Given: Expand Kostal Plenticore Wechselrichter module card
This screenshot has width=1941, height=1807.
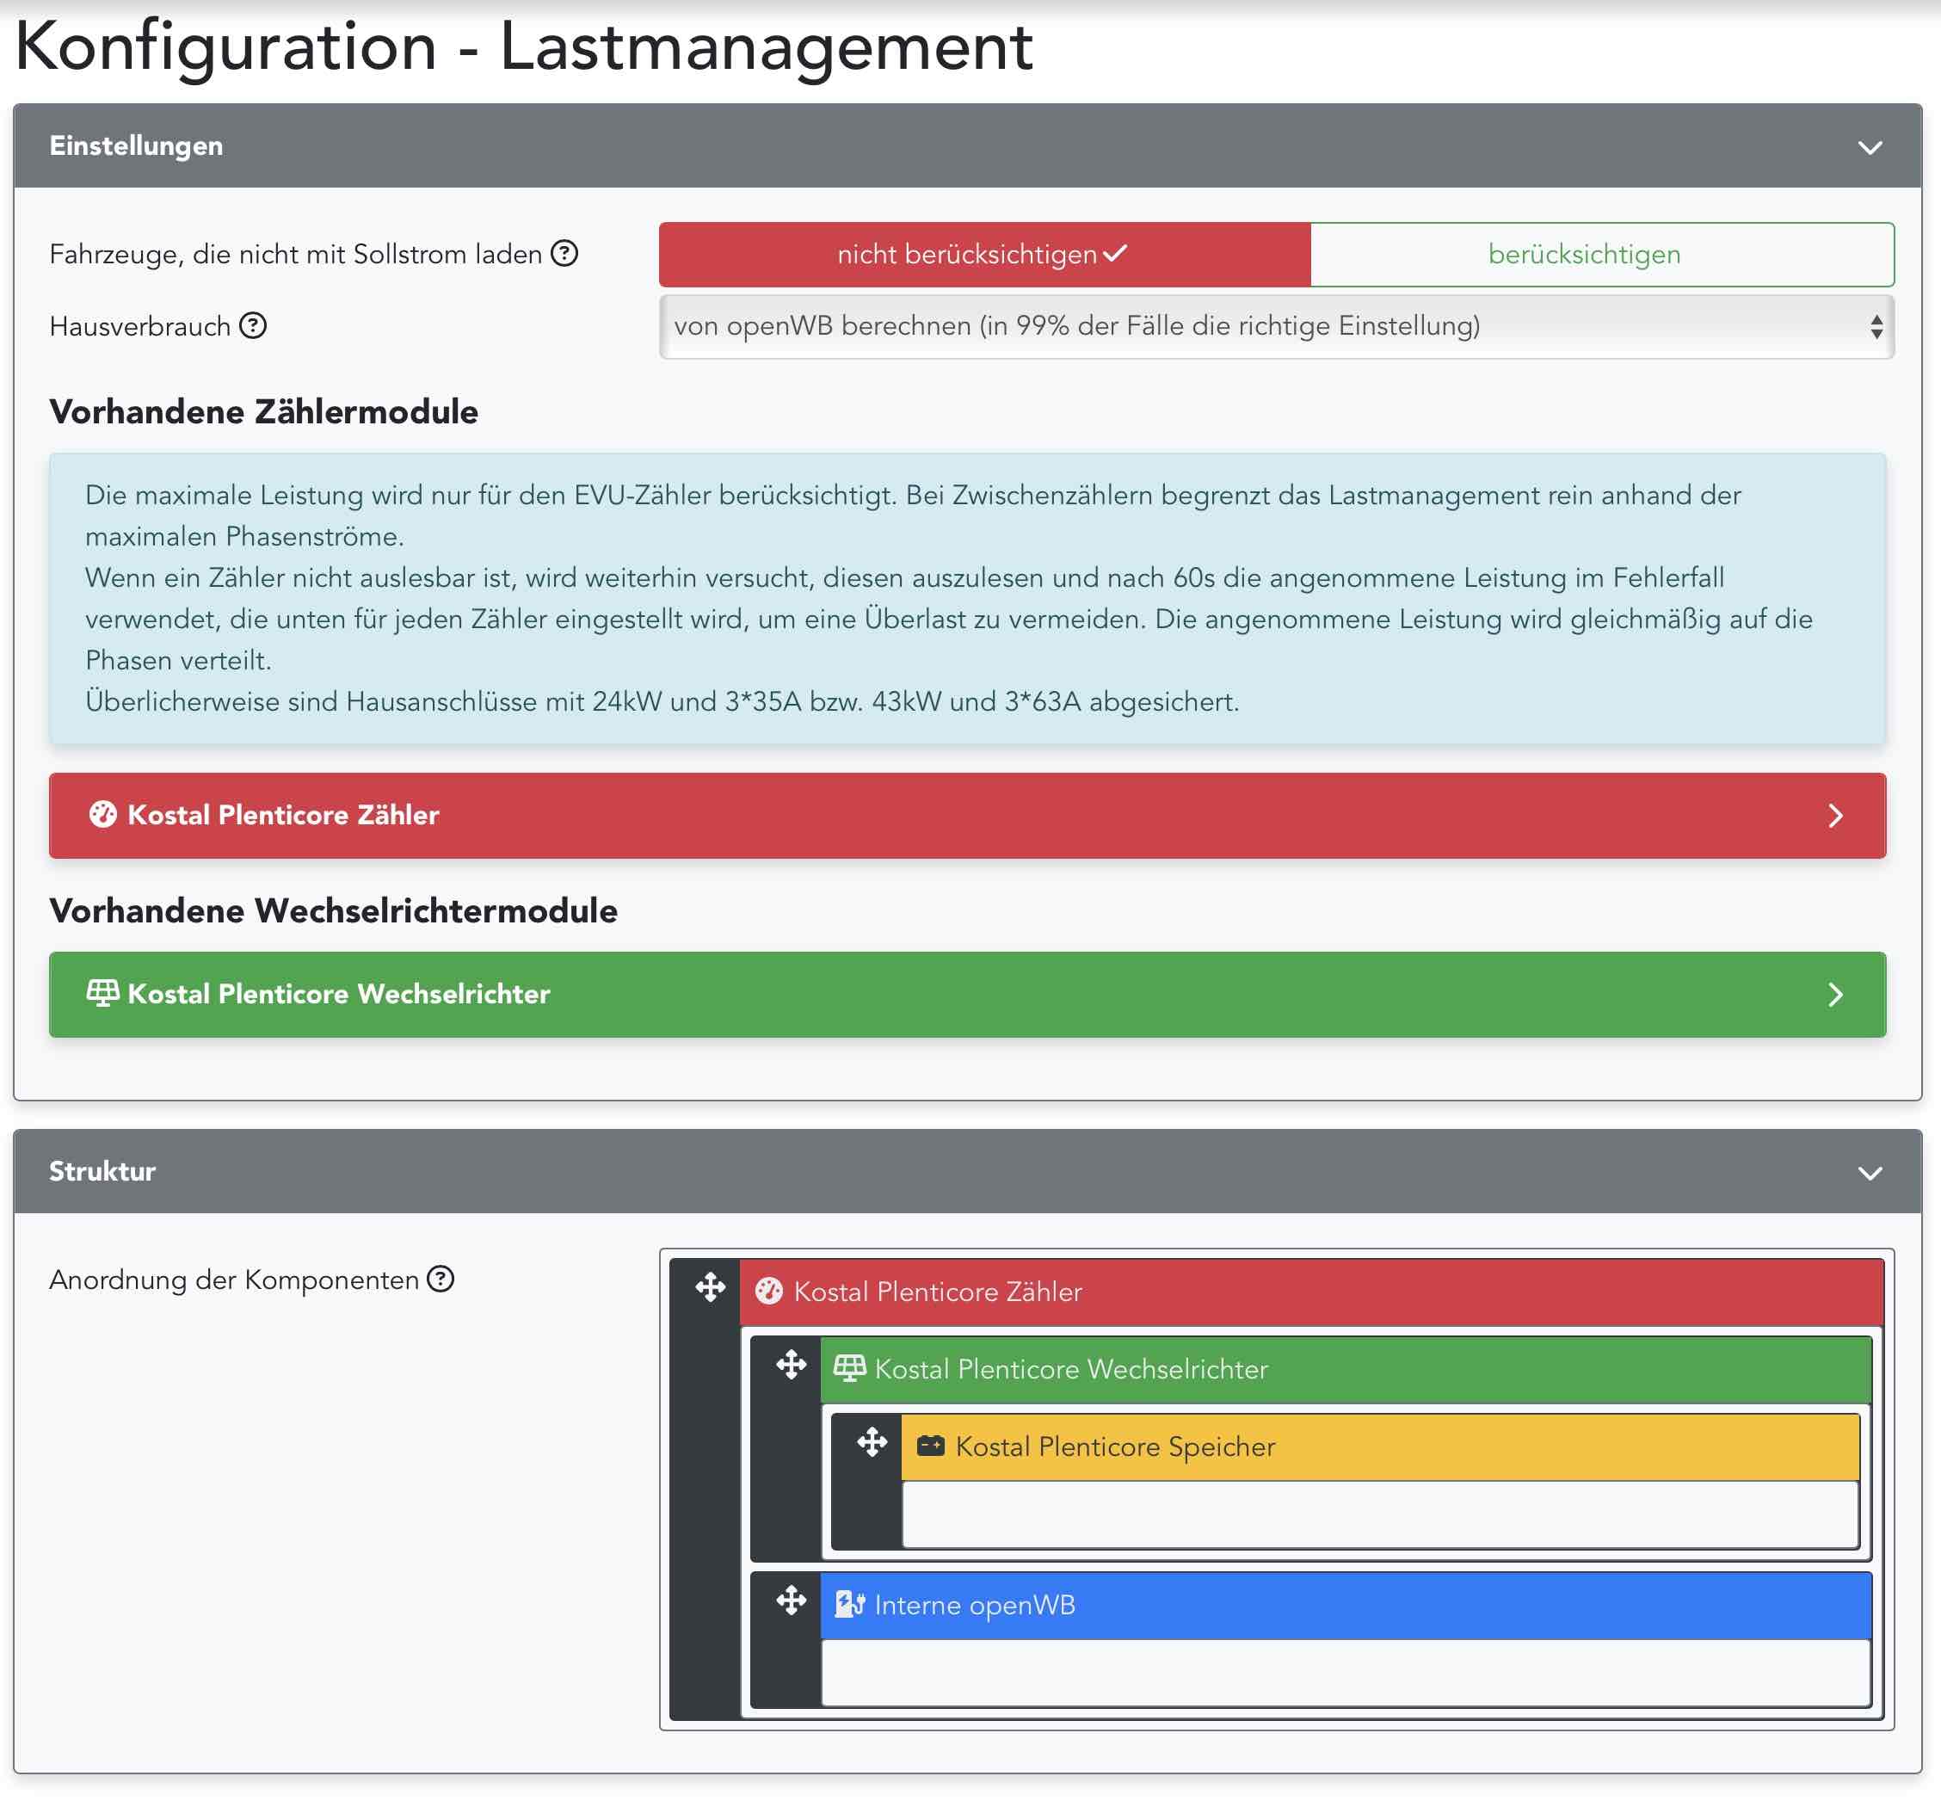Looking at the screenshot, I should tap(966, 994).
